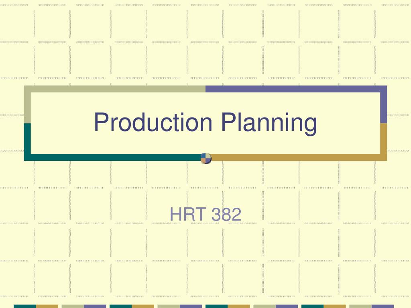Click the leftmost teal bar in the bottom strip
Image resolution: width=411 pixels, height=308 pixels.
pos(24,306)
